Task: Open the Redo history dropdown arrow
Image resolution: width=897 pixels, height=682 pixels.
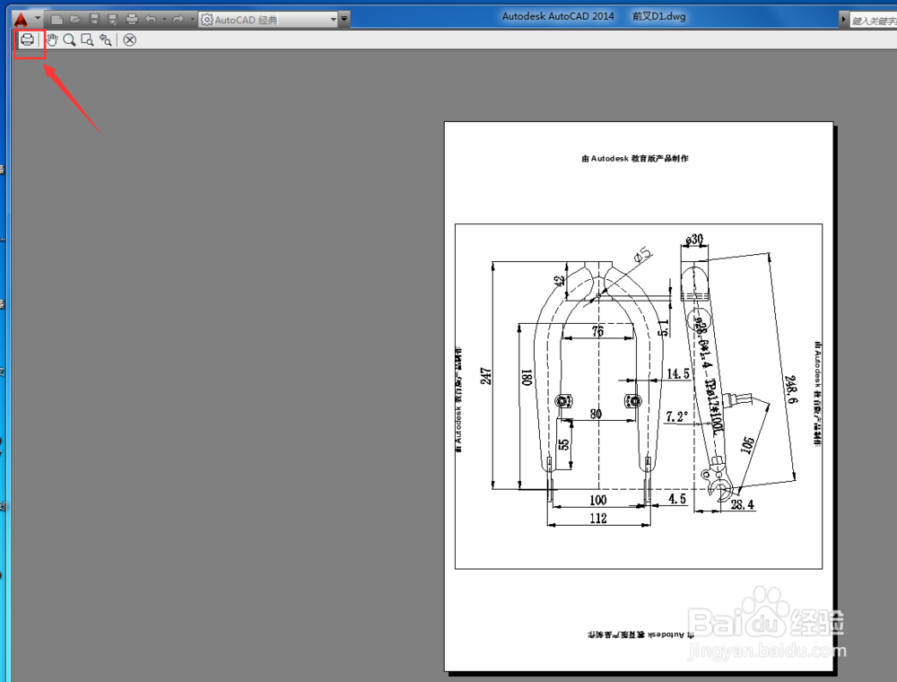Action: tap(192, 20)
